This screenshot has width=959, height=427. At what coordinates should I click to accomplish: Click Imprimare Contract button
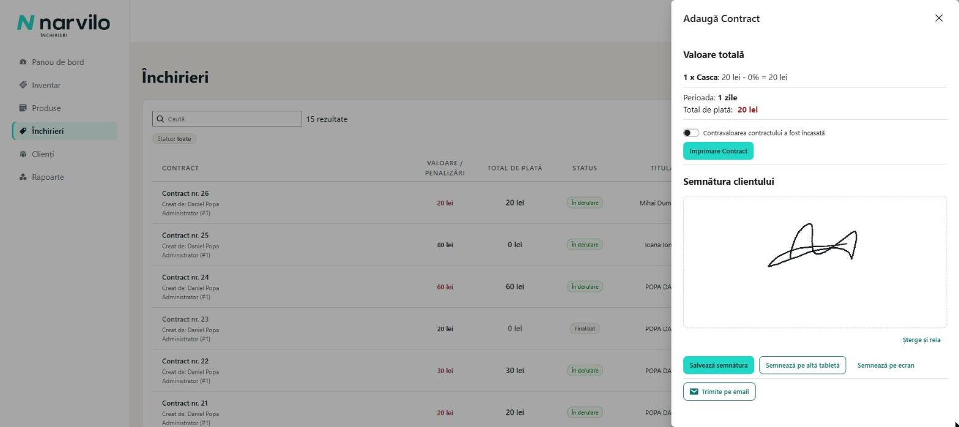tap(718, 151)
